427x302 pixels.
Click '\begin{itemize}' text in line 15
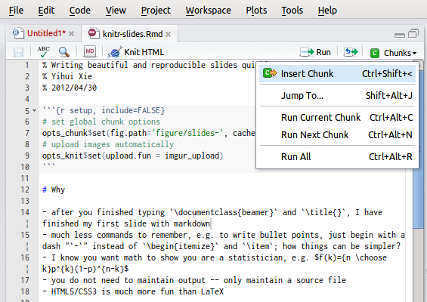click(181, 246)
